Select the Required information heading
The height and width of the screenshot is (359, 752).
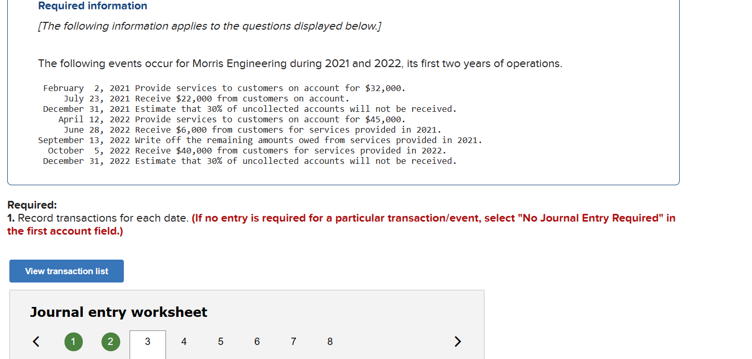tap(93, 6)
